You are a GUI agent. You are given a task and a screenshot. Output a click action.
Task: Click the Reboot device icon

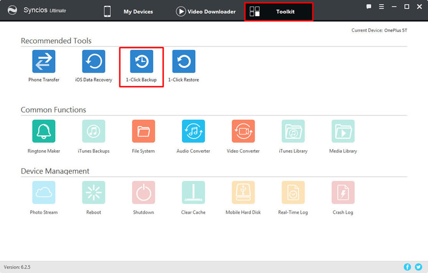tap(94, 192)
